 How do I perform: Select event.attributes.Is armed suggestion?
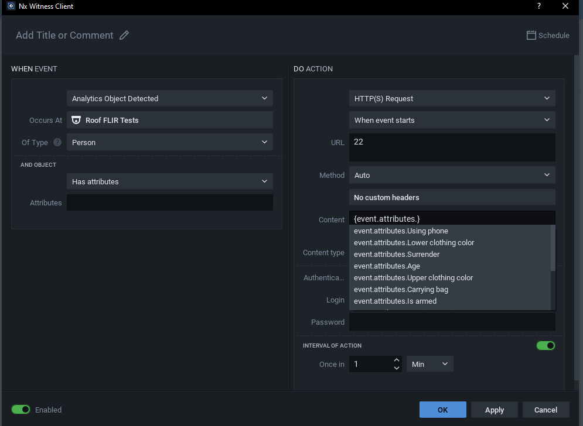tap(450, 301)
